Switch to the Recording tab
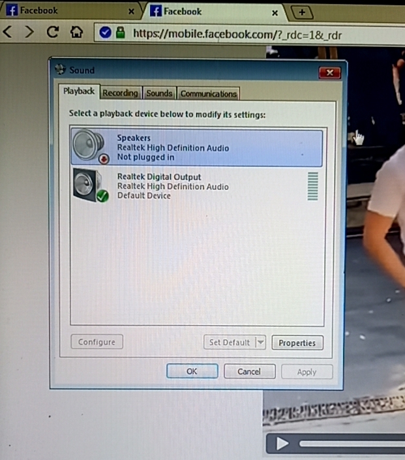The width and height of the screenshot is (405, 460). (120, 93)
